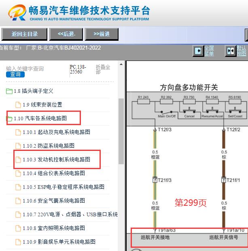Click the full-screen menu arrow icon
Viewport: 248px width, 251px height.
pos(198,51)
